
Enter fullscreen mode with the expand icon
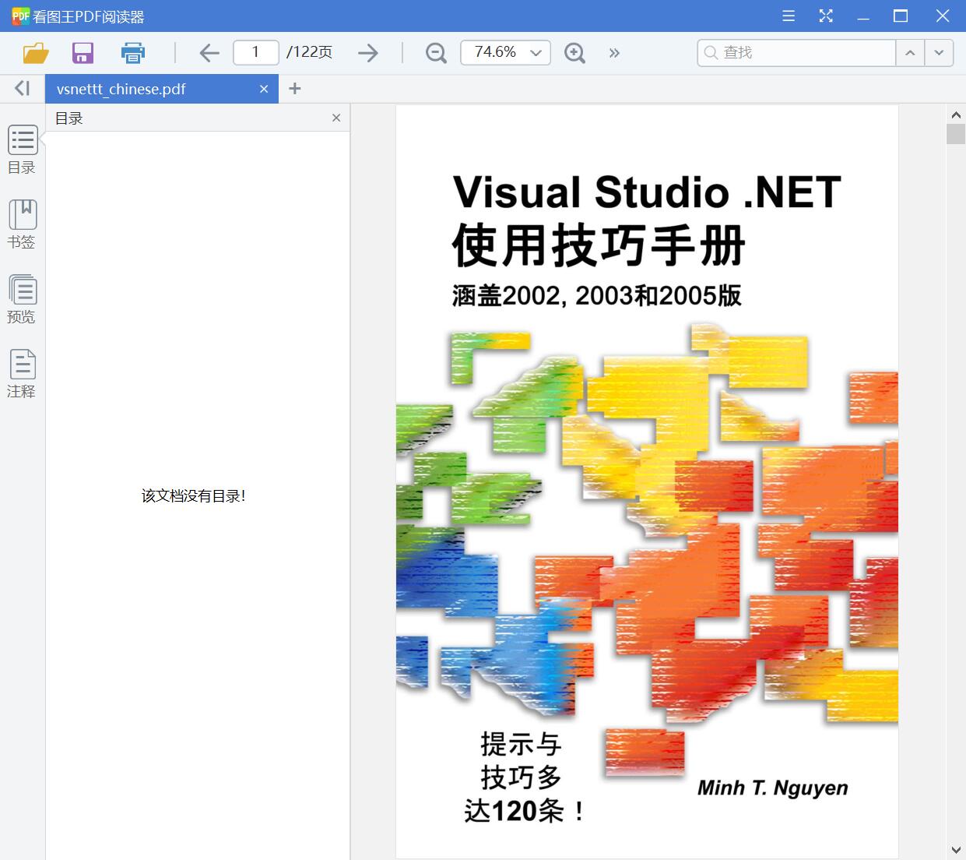[826, 16]
